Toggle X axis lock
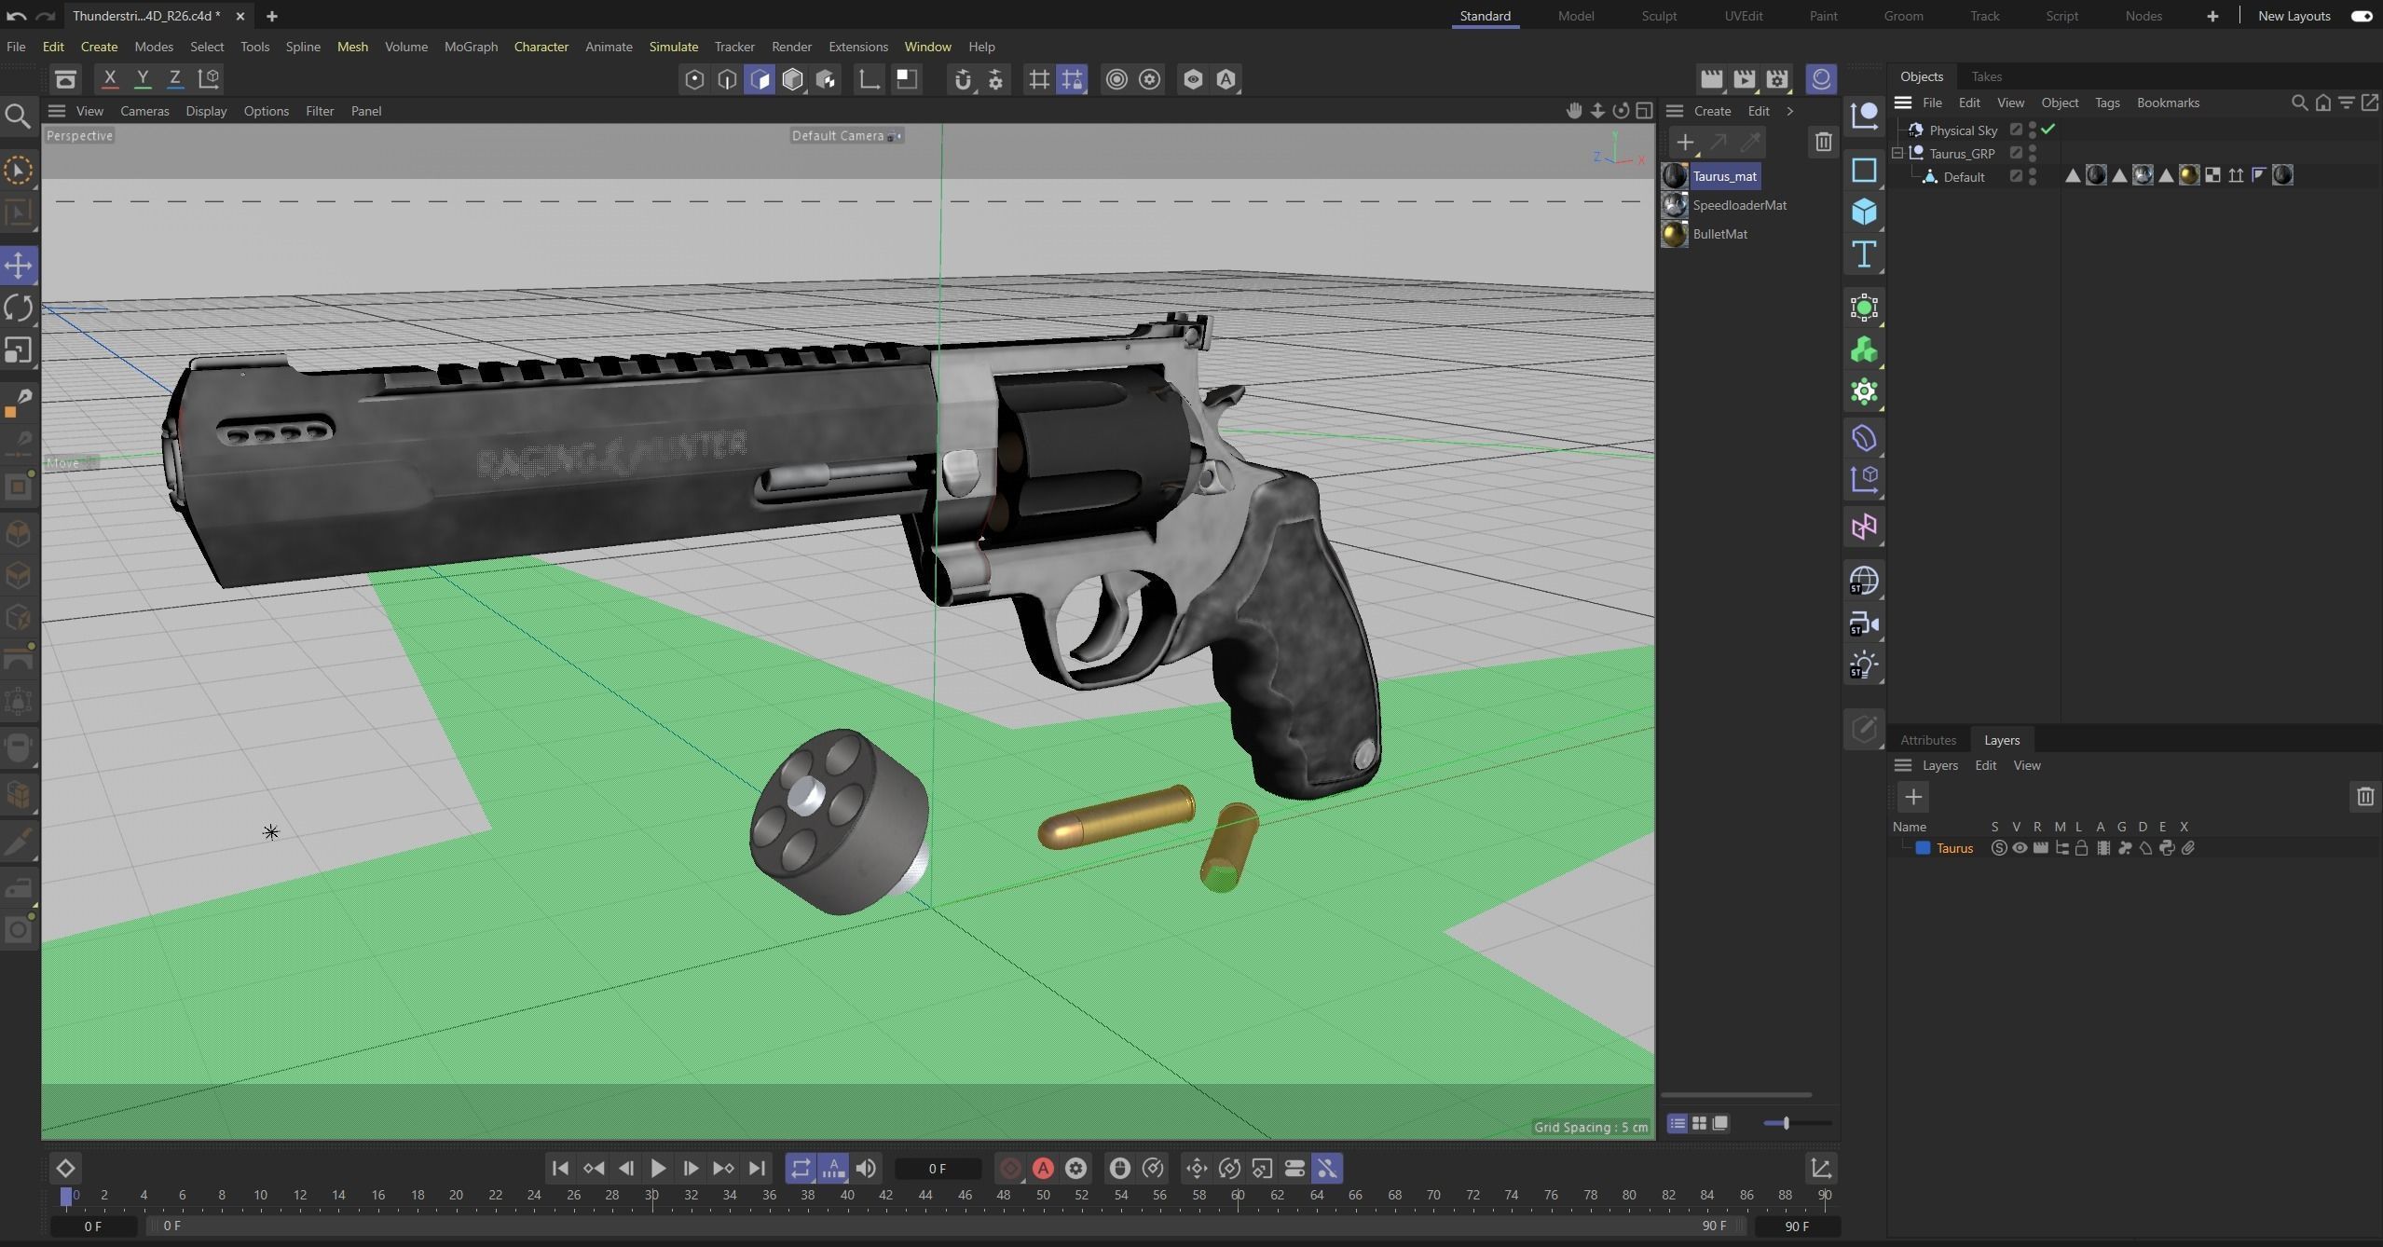2383x1247 pixels. click(110, 79)
